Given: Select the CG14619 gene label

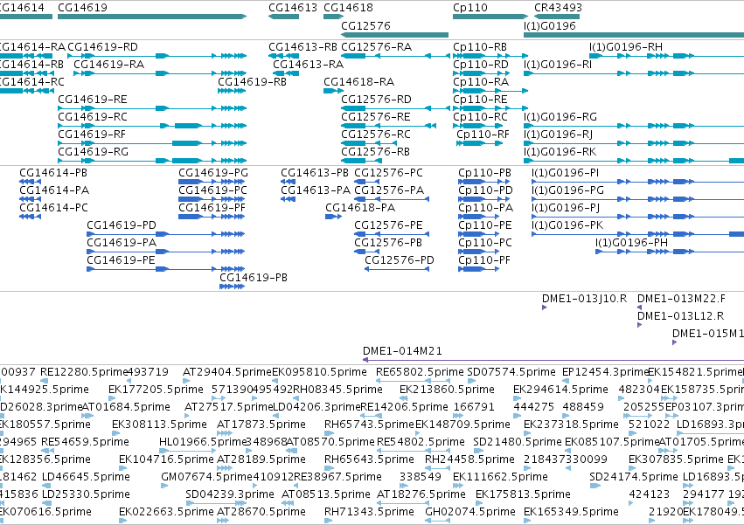Looking at the screenshot, I should tap(82, 8).
